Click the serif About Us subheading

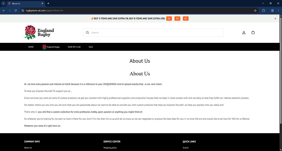pyautogui.click(x=140, y=74)
